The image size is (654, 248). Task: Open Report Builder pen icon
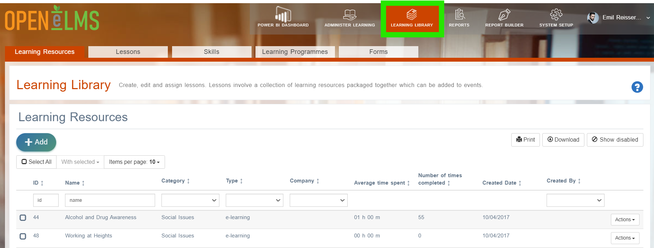504,14
